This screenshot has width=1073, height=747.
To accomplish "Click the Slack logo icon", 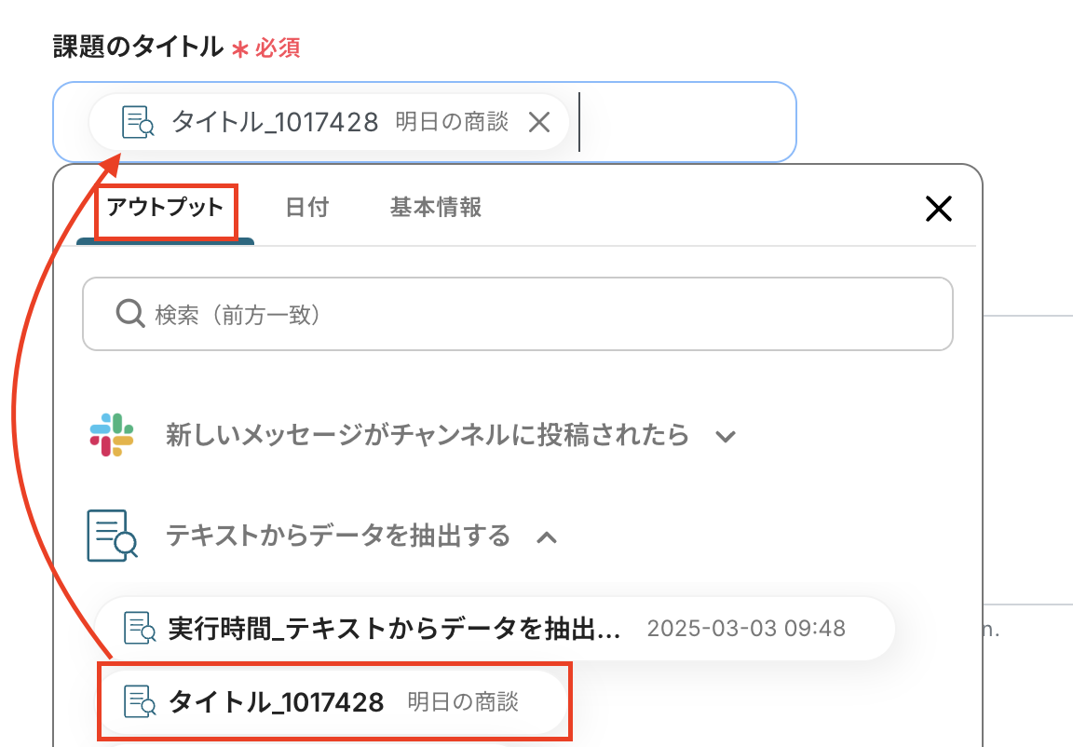I will [112, 435].
